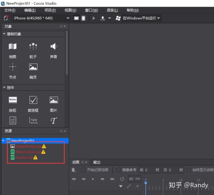
Task: Click the run project play icon
Action: pos(94,18)
